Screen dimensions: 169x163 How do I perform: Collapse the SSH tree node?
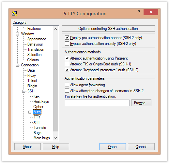coord(23,91)
